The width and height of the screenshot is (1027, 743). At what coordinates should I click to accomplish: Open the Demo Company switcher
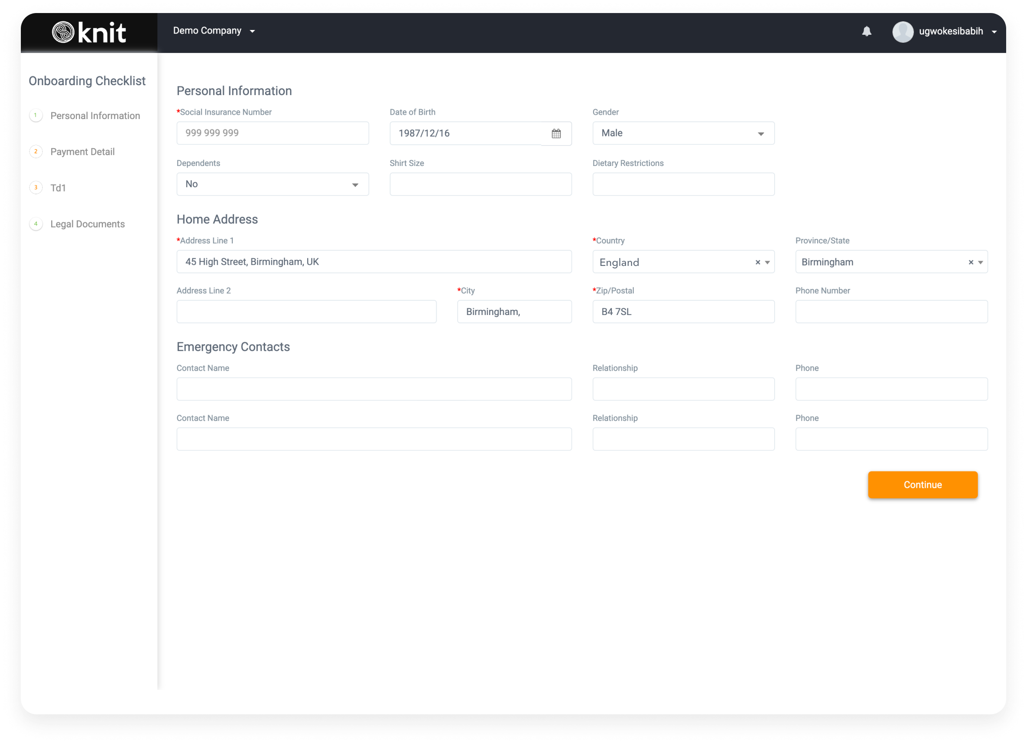coord(214,30)
